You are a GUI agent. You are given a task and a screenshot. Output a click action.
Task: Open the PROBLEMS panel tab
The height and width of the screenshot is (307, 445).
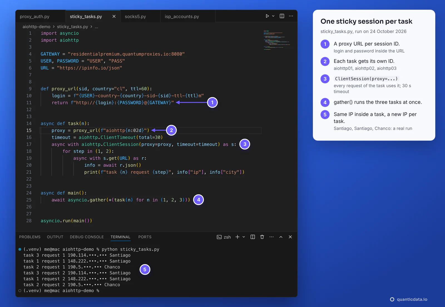30,237
